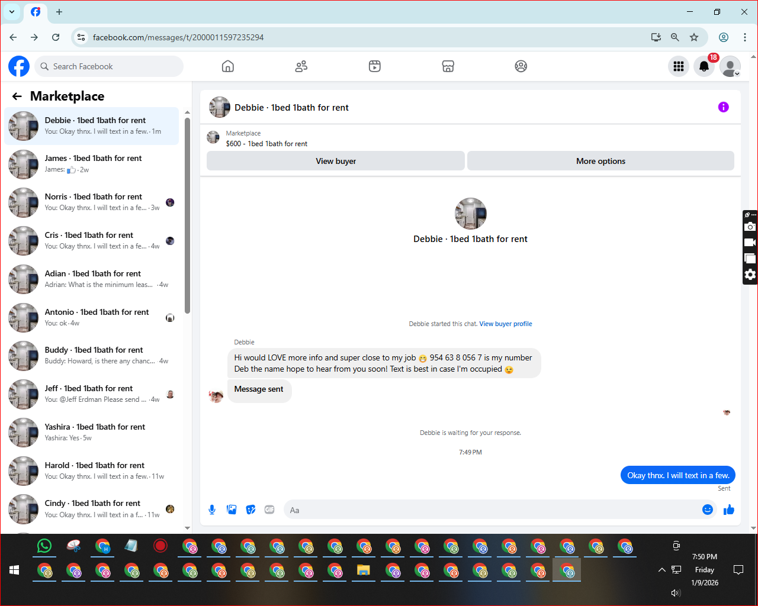View site information icon in address bar
The height and width of the screenshot is (606, 758).
tap(81, 37)
